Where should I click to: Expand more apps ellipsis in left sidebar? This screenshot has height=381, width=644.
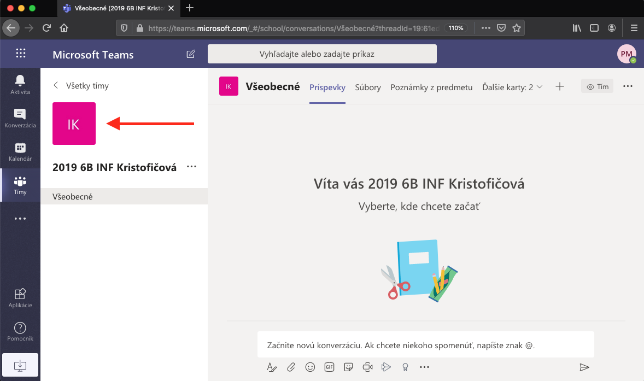tap(20, 219)
